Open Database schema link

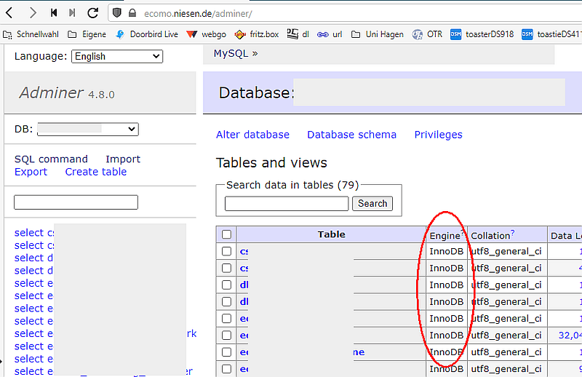tap(352, 135)
